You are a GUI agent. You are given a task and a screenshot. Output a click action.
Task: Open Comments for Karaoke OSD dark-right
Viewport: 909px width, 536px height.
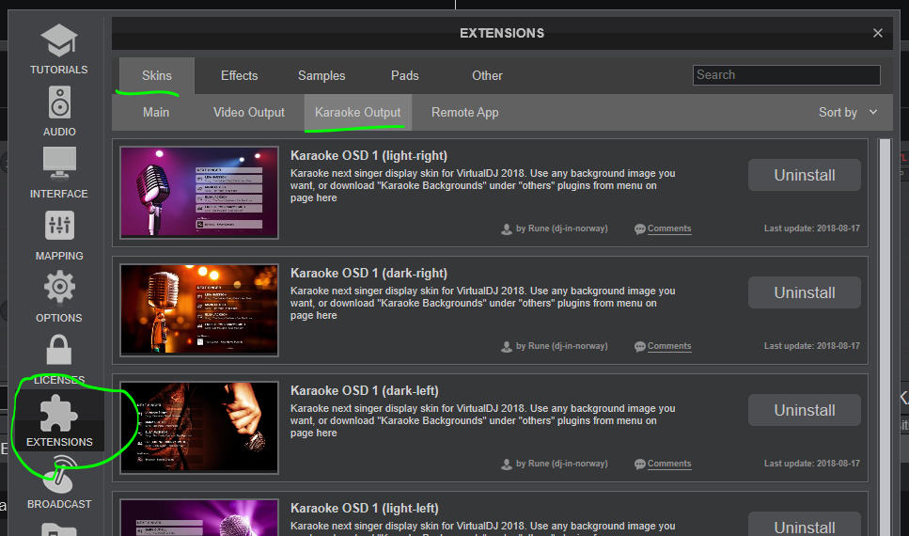(x=669, y=346)
